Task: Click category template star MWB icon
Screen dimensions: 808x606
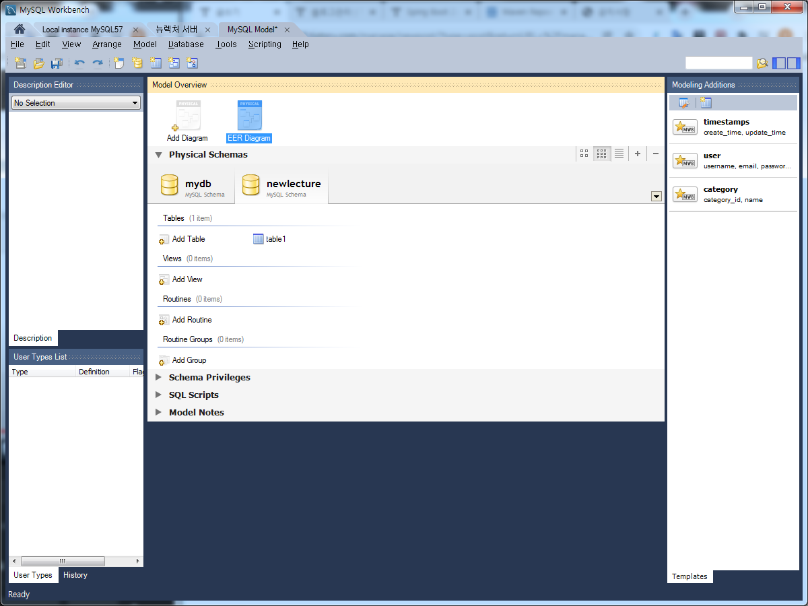Action: tap(685, 195)
